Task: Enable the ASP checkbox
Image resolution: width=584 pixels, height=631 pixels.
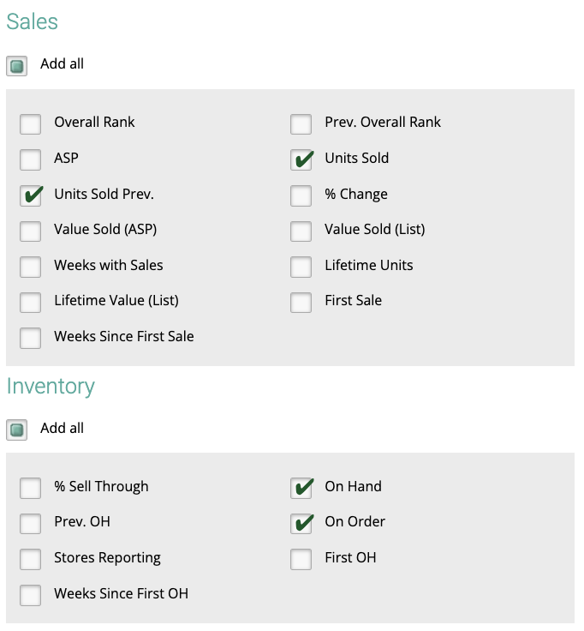Action: (x=30, y=159)
